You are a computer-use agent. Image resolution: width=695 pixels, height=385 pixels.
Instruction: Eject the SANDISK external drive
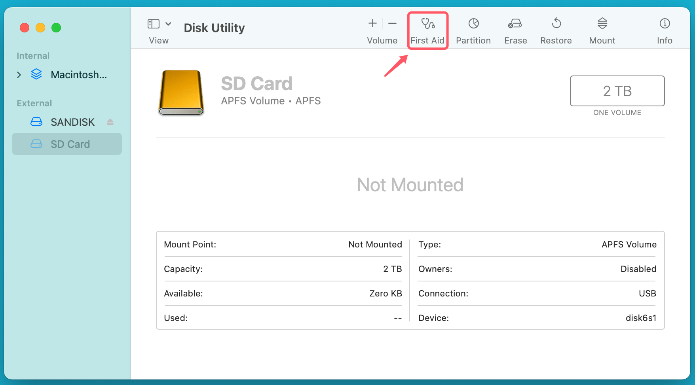tap(110, 121)
